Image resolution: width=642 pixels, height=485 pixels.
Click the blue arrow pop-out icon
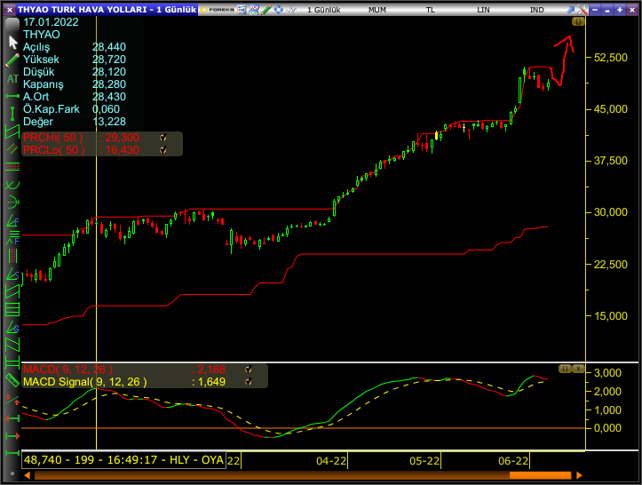[570, 10]
